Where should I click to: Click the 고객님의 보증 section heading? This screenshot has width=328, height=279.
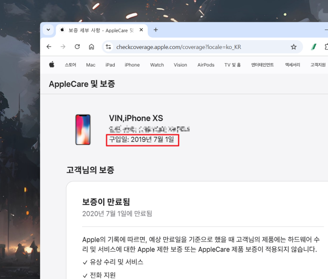coord(90,170)
